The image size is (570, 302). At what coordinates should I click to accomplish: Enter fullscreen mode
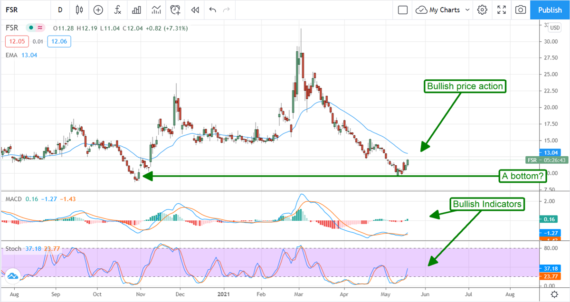click(x=502, y=9)
